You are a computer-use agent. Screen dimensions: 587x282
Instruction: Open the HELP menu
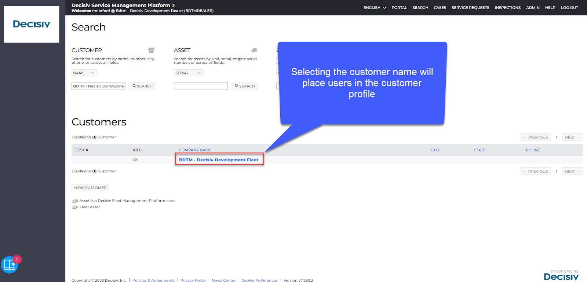(550, 8)
